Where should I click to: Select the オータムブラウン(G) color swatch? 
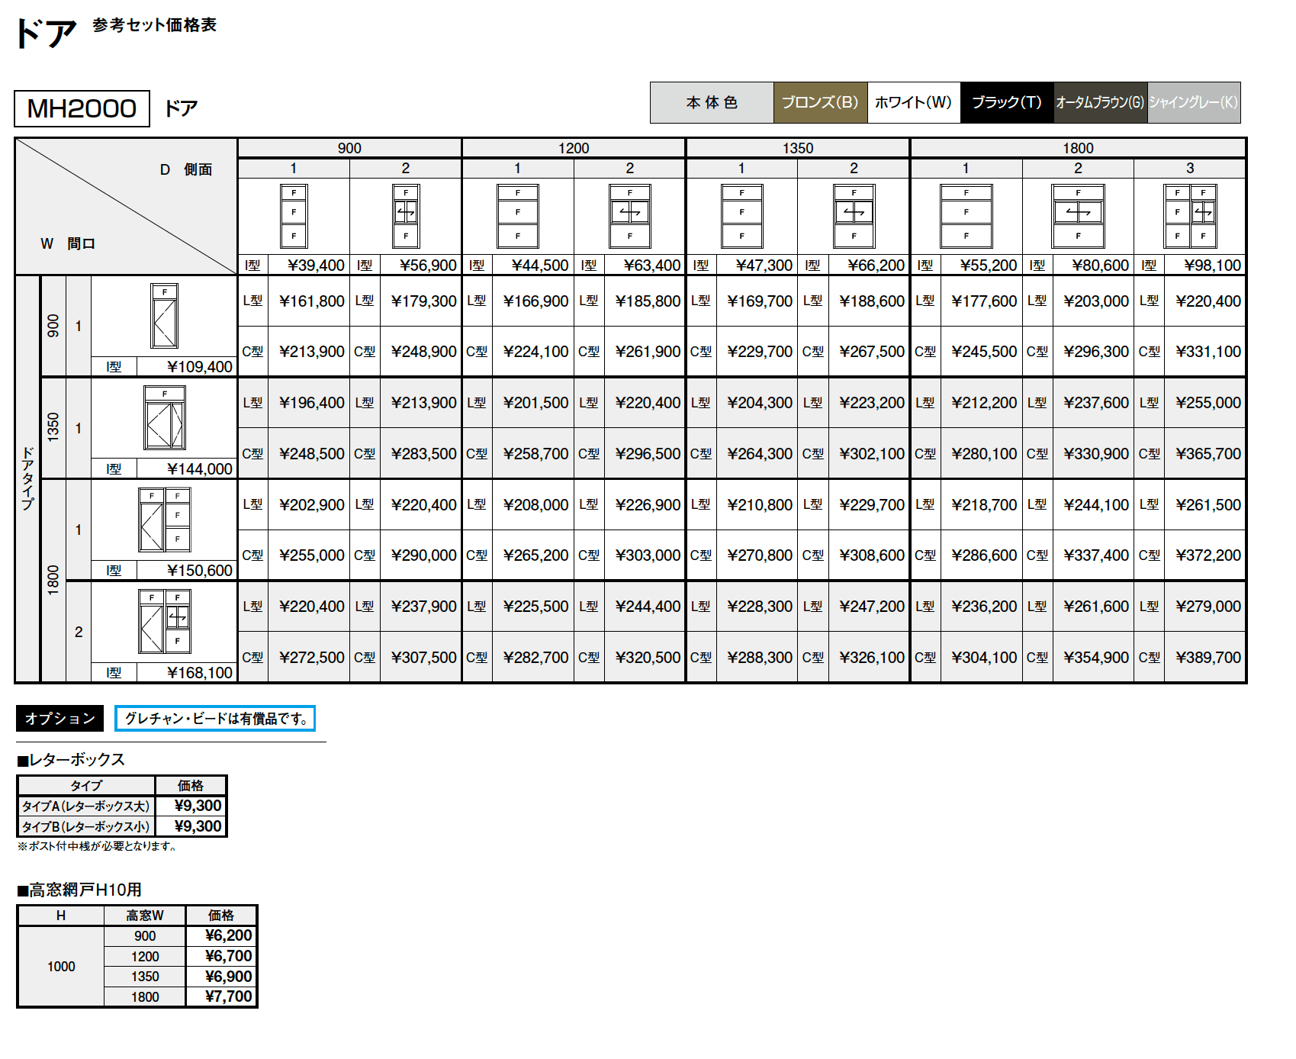point(1100,102)
